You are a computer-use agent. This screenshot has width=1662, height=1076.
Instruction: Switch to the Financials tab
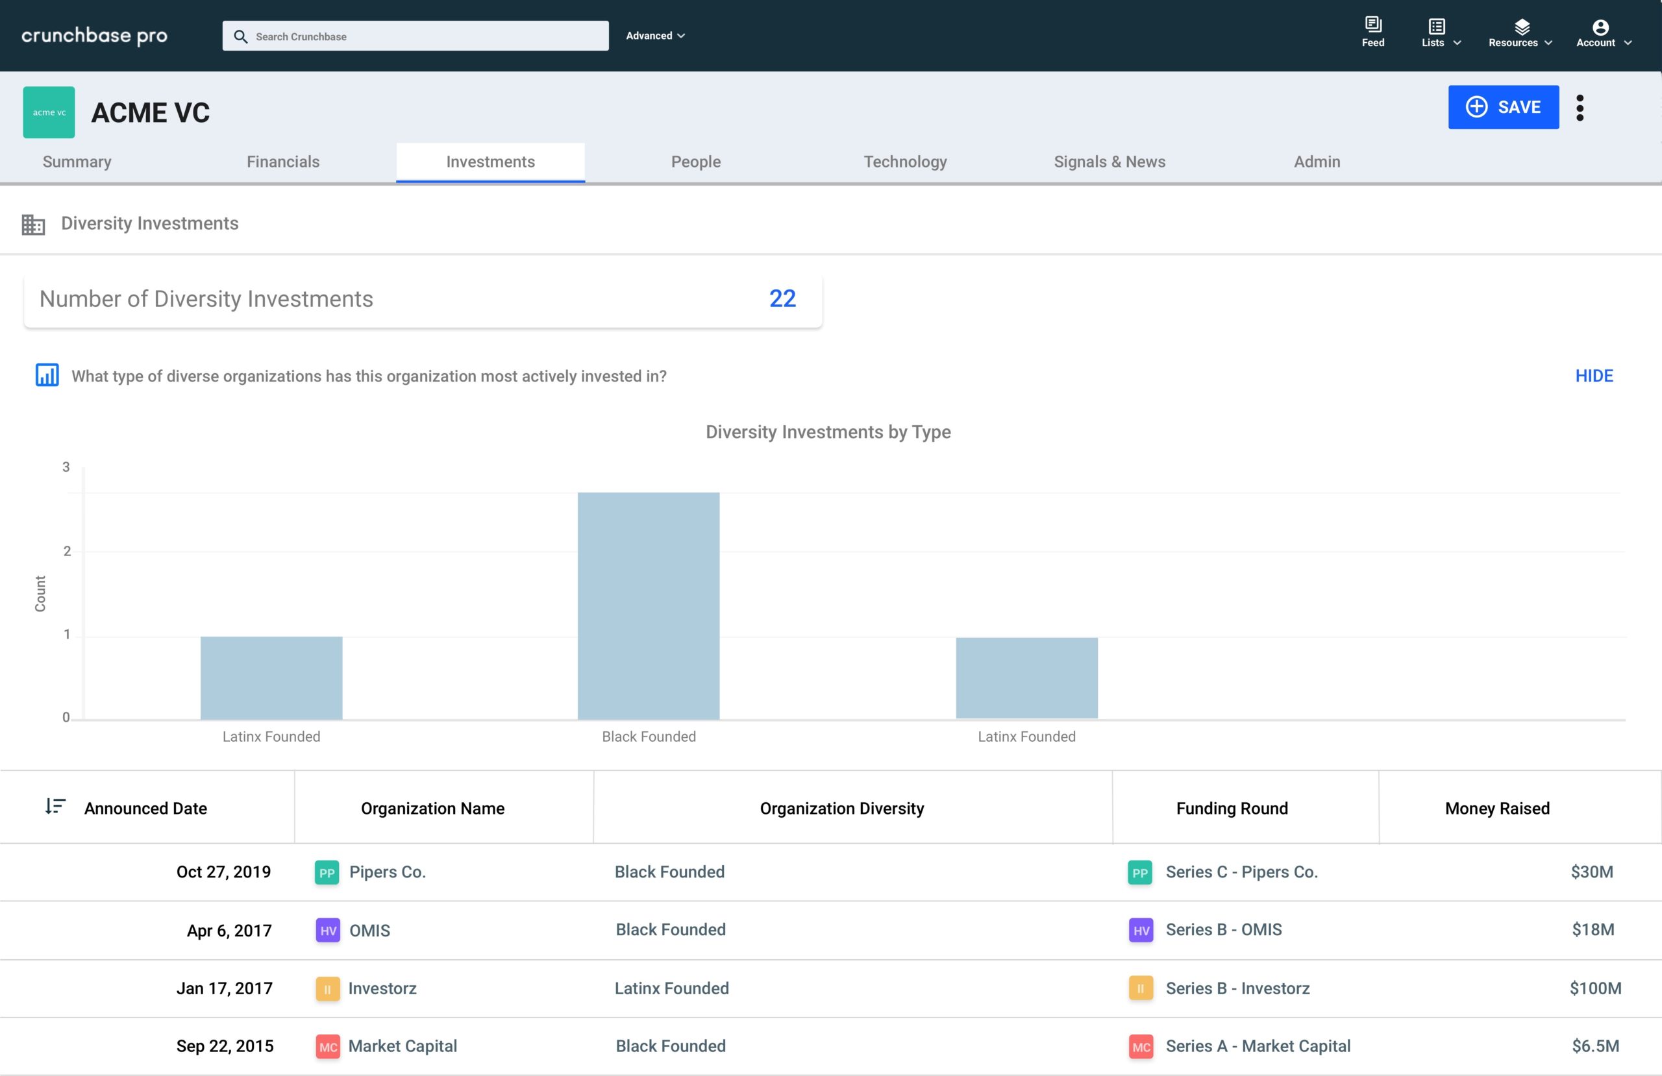[283, 162]
